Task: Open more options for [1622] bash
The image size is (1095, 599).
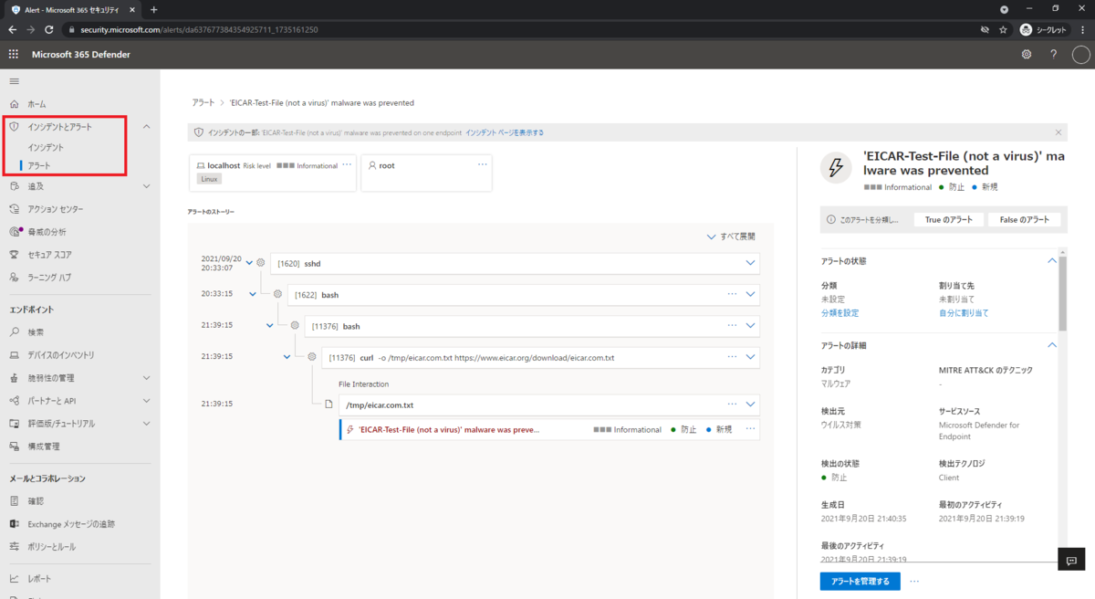Action: click(x=732, y=294)
